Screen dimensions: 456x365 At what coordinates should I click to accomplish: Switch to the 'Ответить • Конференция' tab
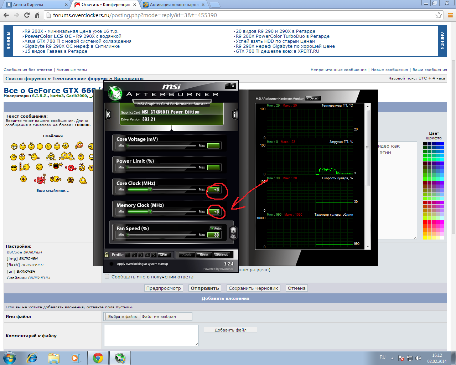[x=105, y=5]
